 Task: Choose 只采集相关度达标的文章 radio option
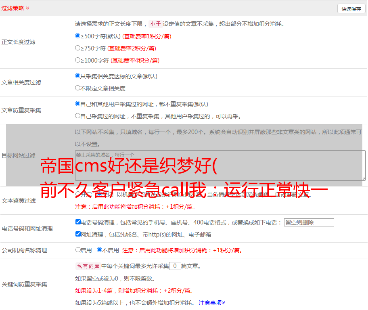77,75
